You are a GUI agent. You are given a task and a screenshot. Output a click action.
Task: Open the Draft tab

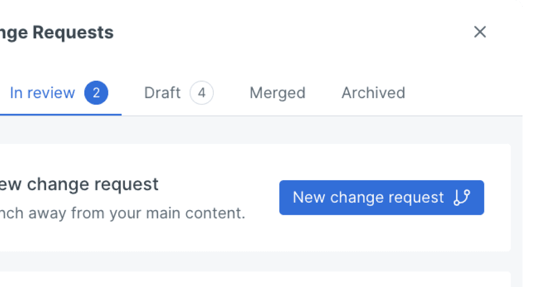click(162, 93)
